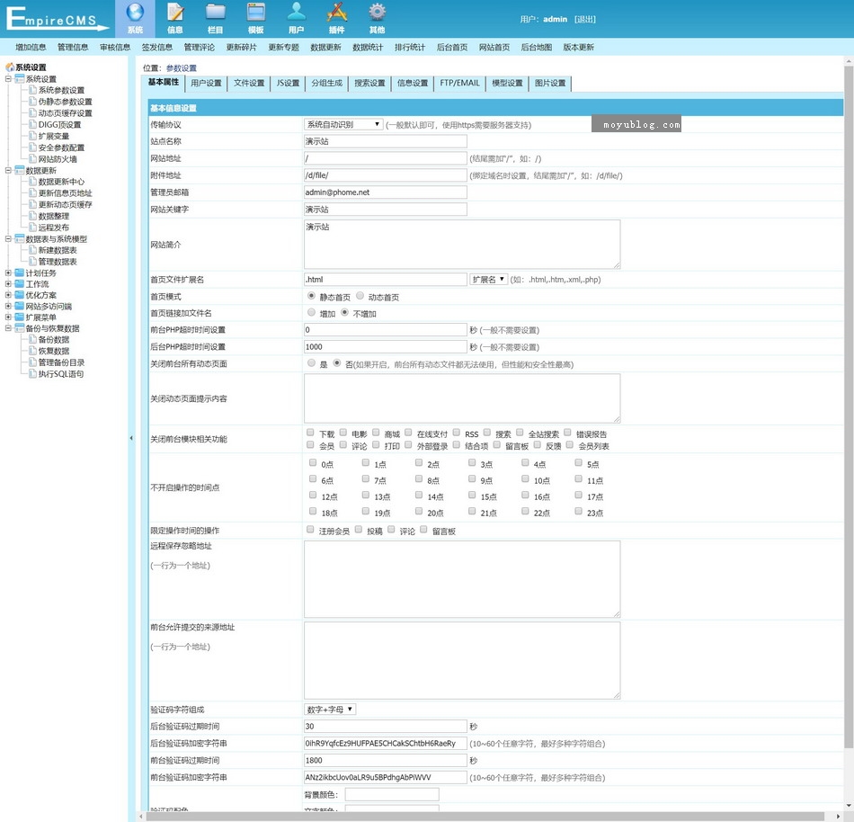This screenshot has height=822, width=854.
Task: Switch to the FTP/EMAIL tab
Action: (459, 84)
